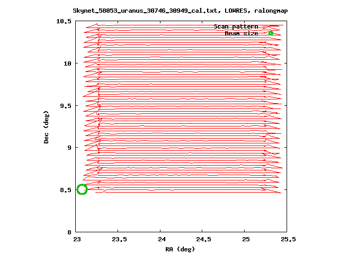Viewport: 339px width, 254px height.
Task: Click the x-axis tick label 25.5
Action: 288,239
